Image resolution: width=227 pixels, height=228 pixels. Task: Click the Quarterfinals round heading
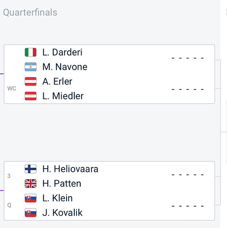click(30, 12)
